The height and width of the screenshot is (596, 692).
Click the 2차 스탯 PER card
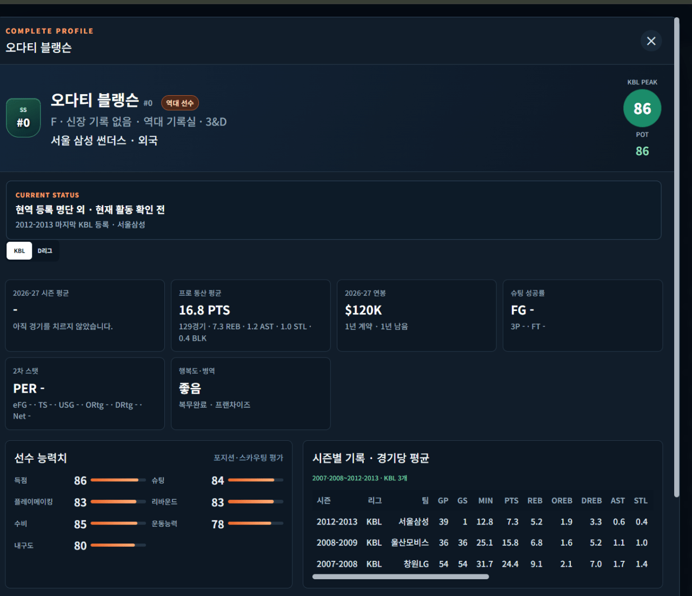(x=85, y=394)
